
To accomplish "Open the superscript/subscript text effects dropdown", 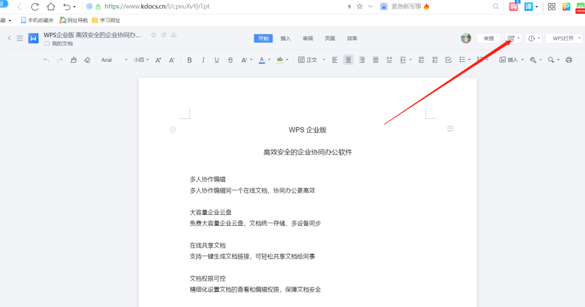I will point(247,60).
